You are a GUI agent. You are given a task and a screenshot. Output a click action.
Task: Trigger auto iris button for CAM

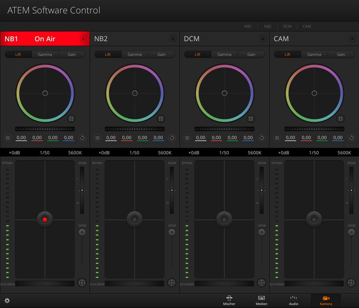[x=351, y=283]
